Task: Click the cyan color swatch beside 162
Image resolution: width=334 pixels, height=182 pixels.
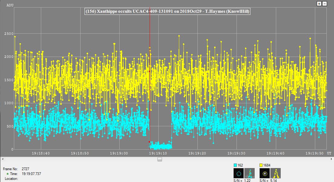Action: click(x=236, y=165)
